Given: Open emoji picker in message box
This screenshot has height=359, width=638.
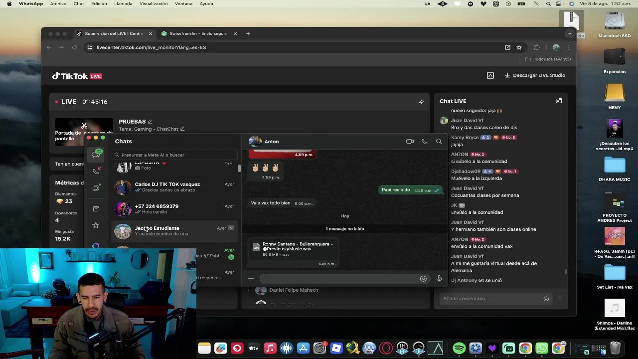Looking at the screenshot, I should pos(423,279).
